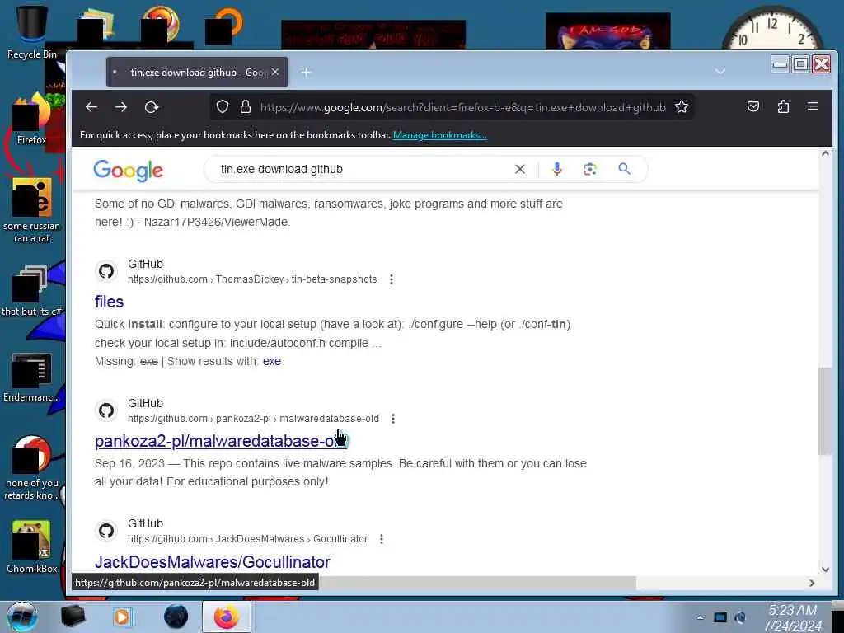Viewport: 844px width, 633px height.
Task: Click the ThomasDickey tin-beta-snapshots URL text
Action: [x=252, y=279]
